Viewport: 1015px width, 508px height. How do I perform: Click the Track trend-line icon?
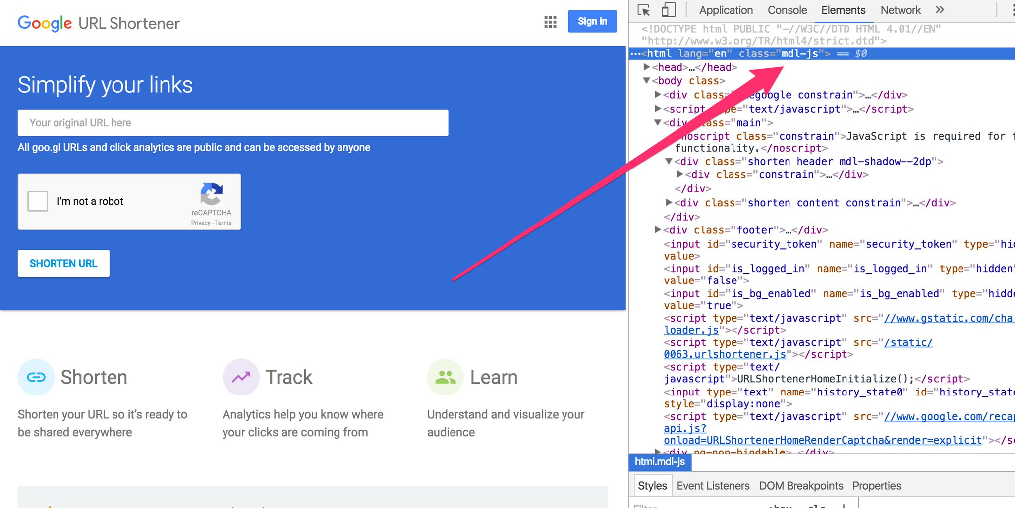[x=241, y=377]
